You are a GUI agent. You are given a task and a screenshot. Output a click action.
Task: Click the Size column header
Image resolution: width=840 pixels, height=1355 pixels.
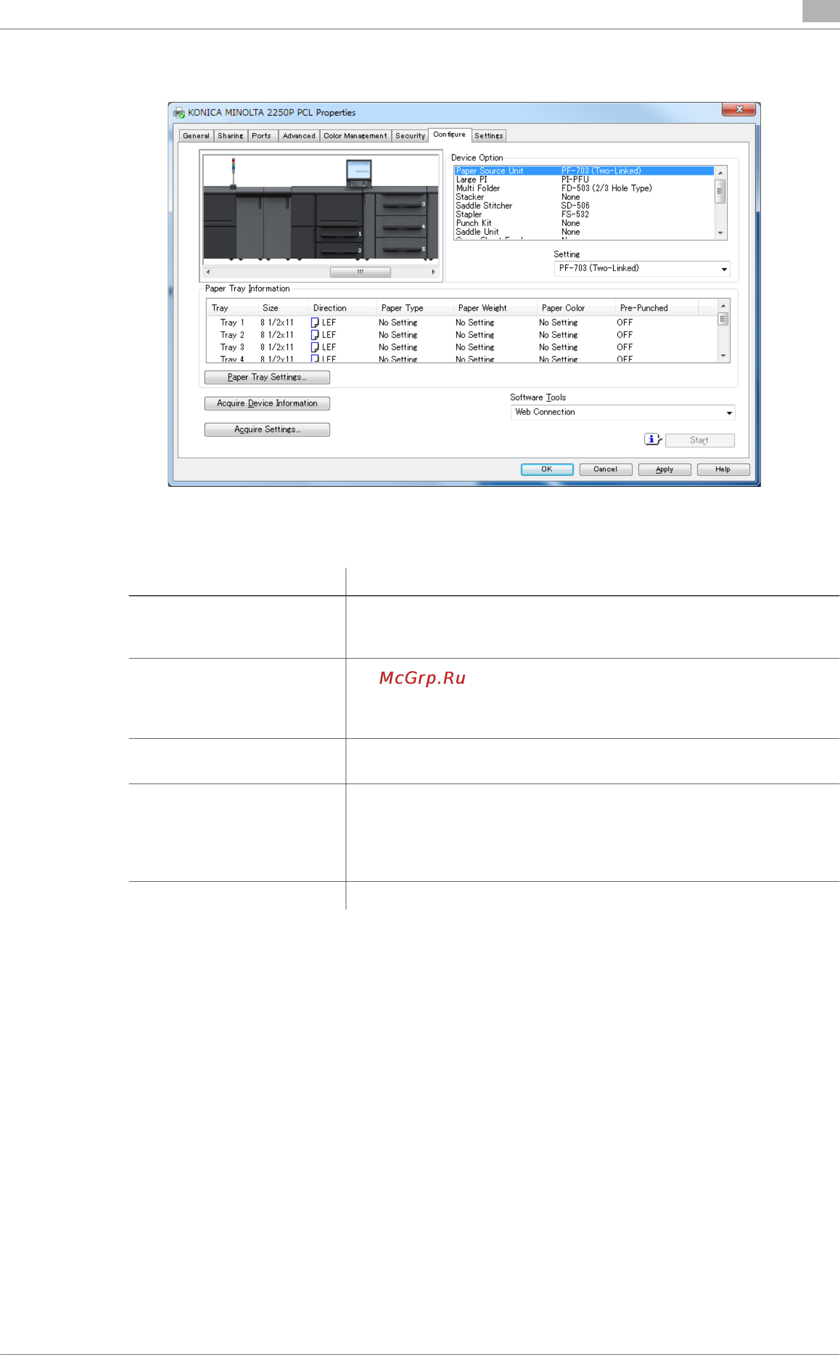pyautogui.click(x=283, y=308)
